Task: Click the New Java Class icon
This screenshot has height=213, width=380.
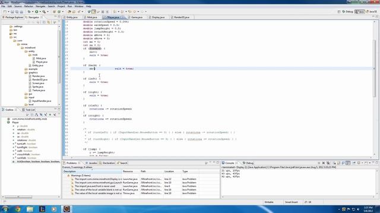Action: click(x=59, y=12)
